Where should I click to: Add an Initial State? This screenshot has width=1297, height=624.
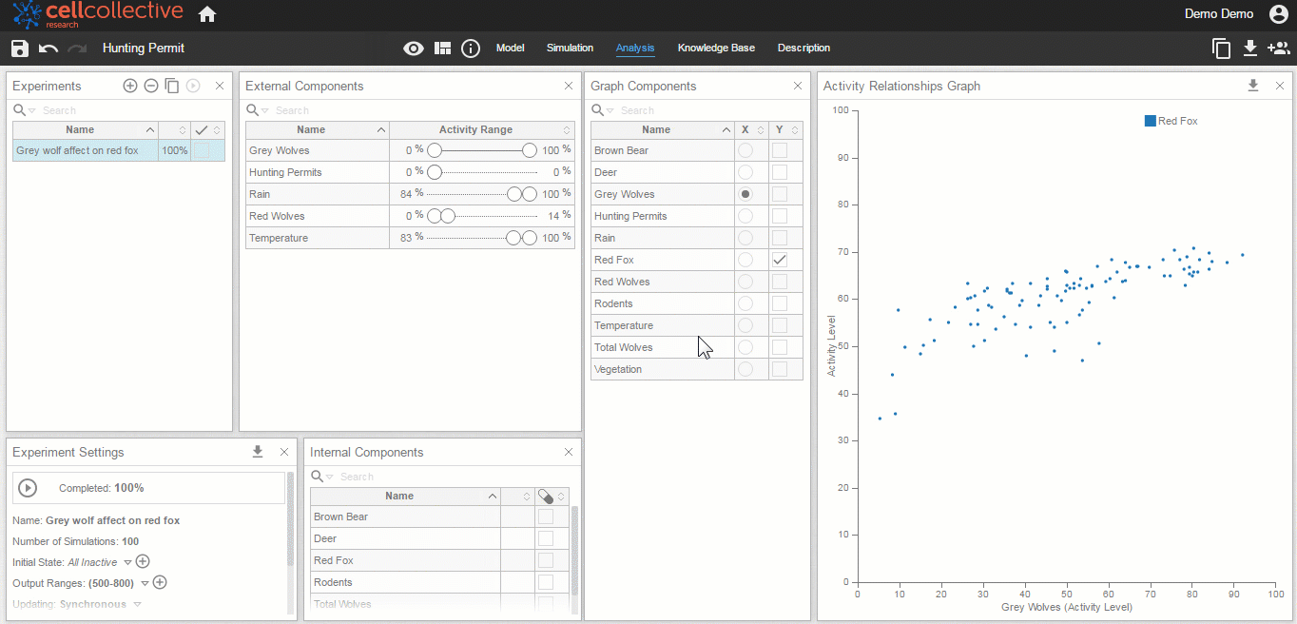pos(143,562)
